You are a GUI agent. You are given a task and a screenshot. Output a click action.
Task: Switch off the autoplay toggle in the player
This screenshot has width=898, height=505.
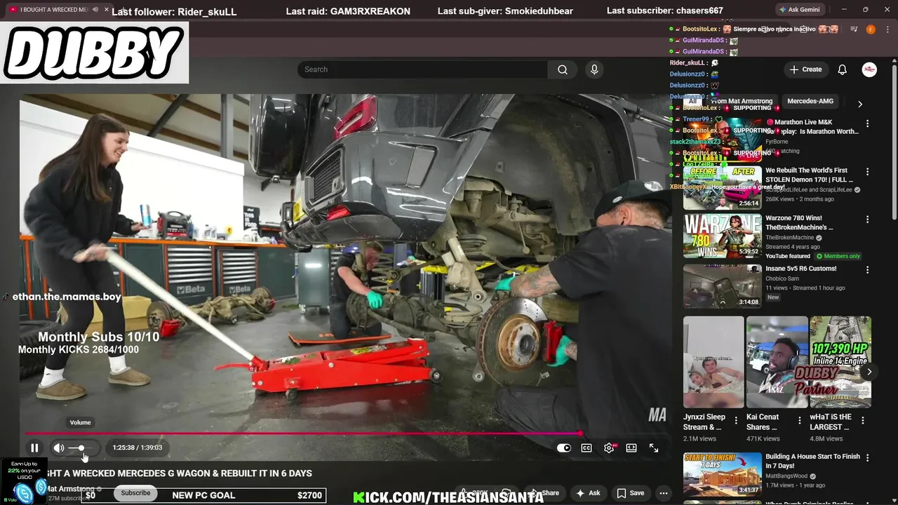[x=564, y=447]
